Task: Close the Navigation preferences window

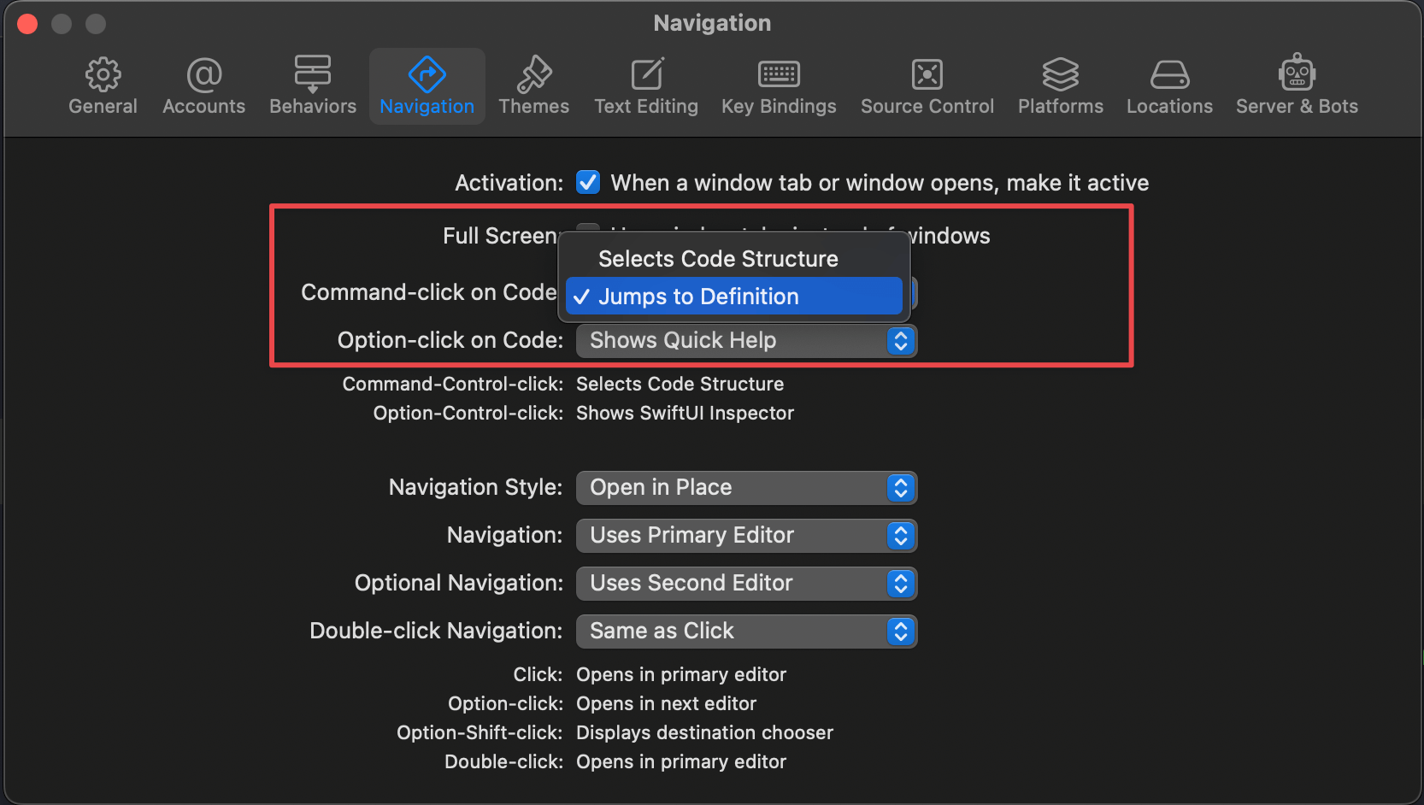Action: coord(27,24)
